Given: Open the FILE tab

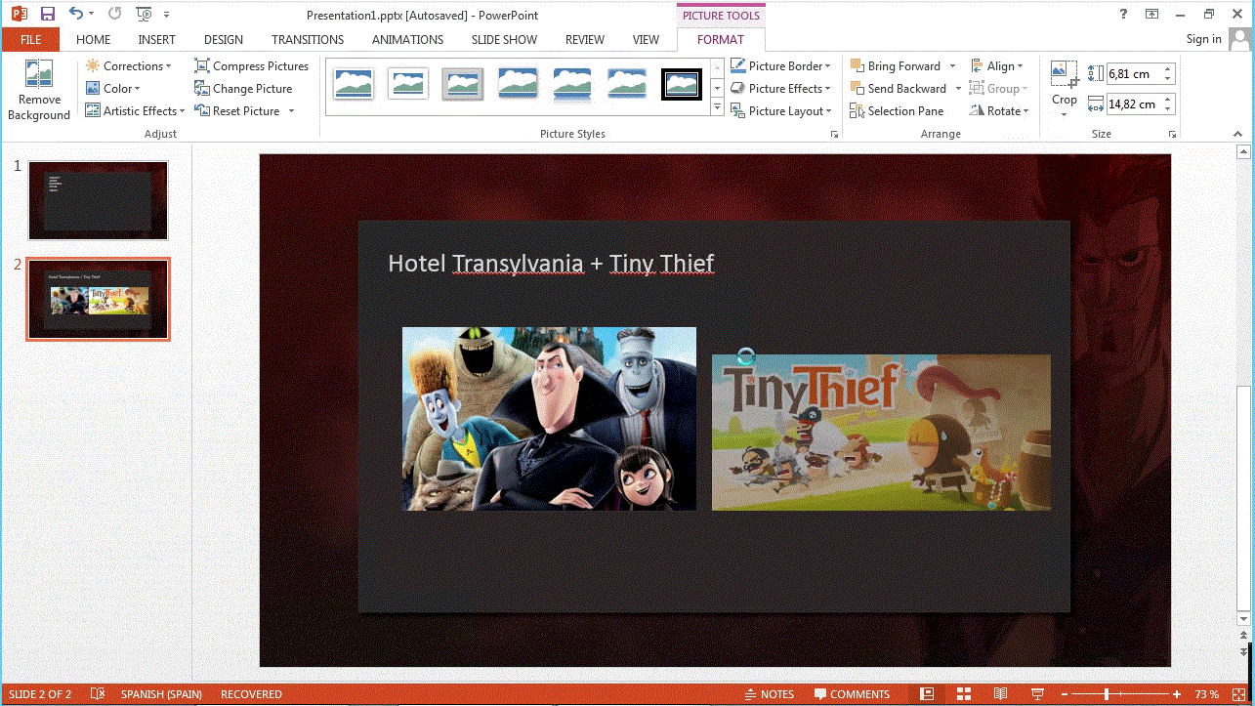Looking at the screenshot, I should [30, 40].
